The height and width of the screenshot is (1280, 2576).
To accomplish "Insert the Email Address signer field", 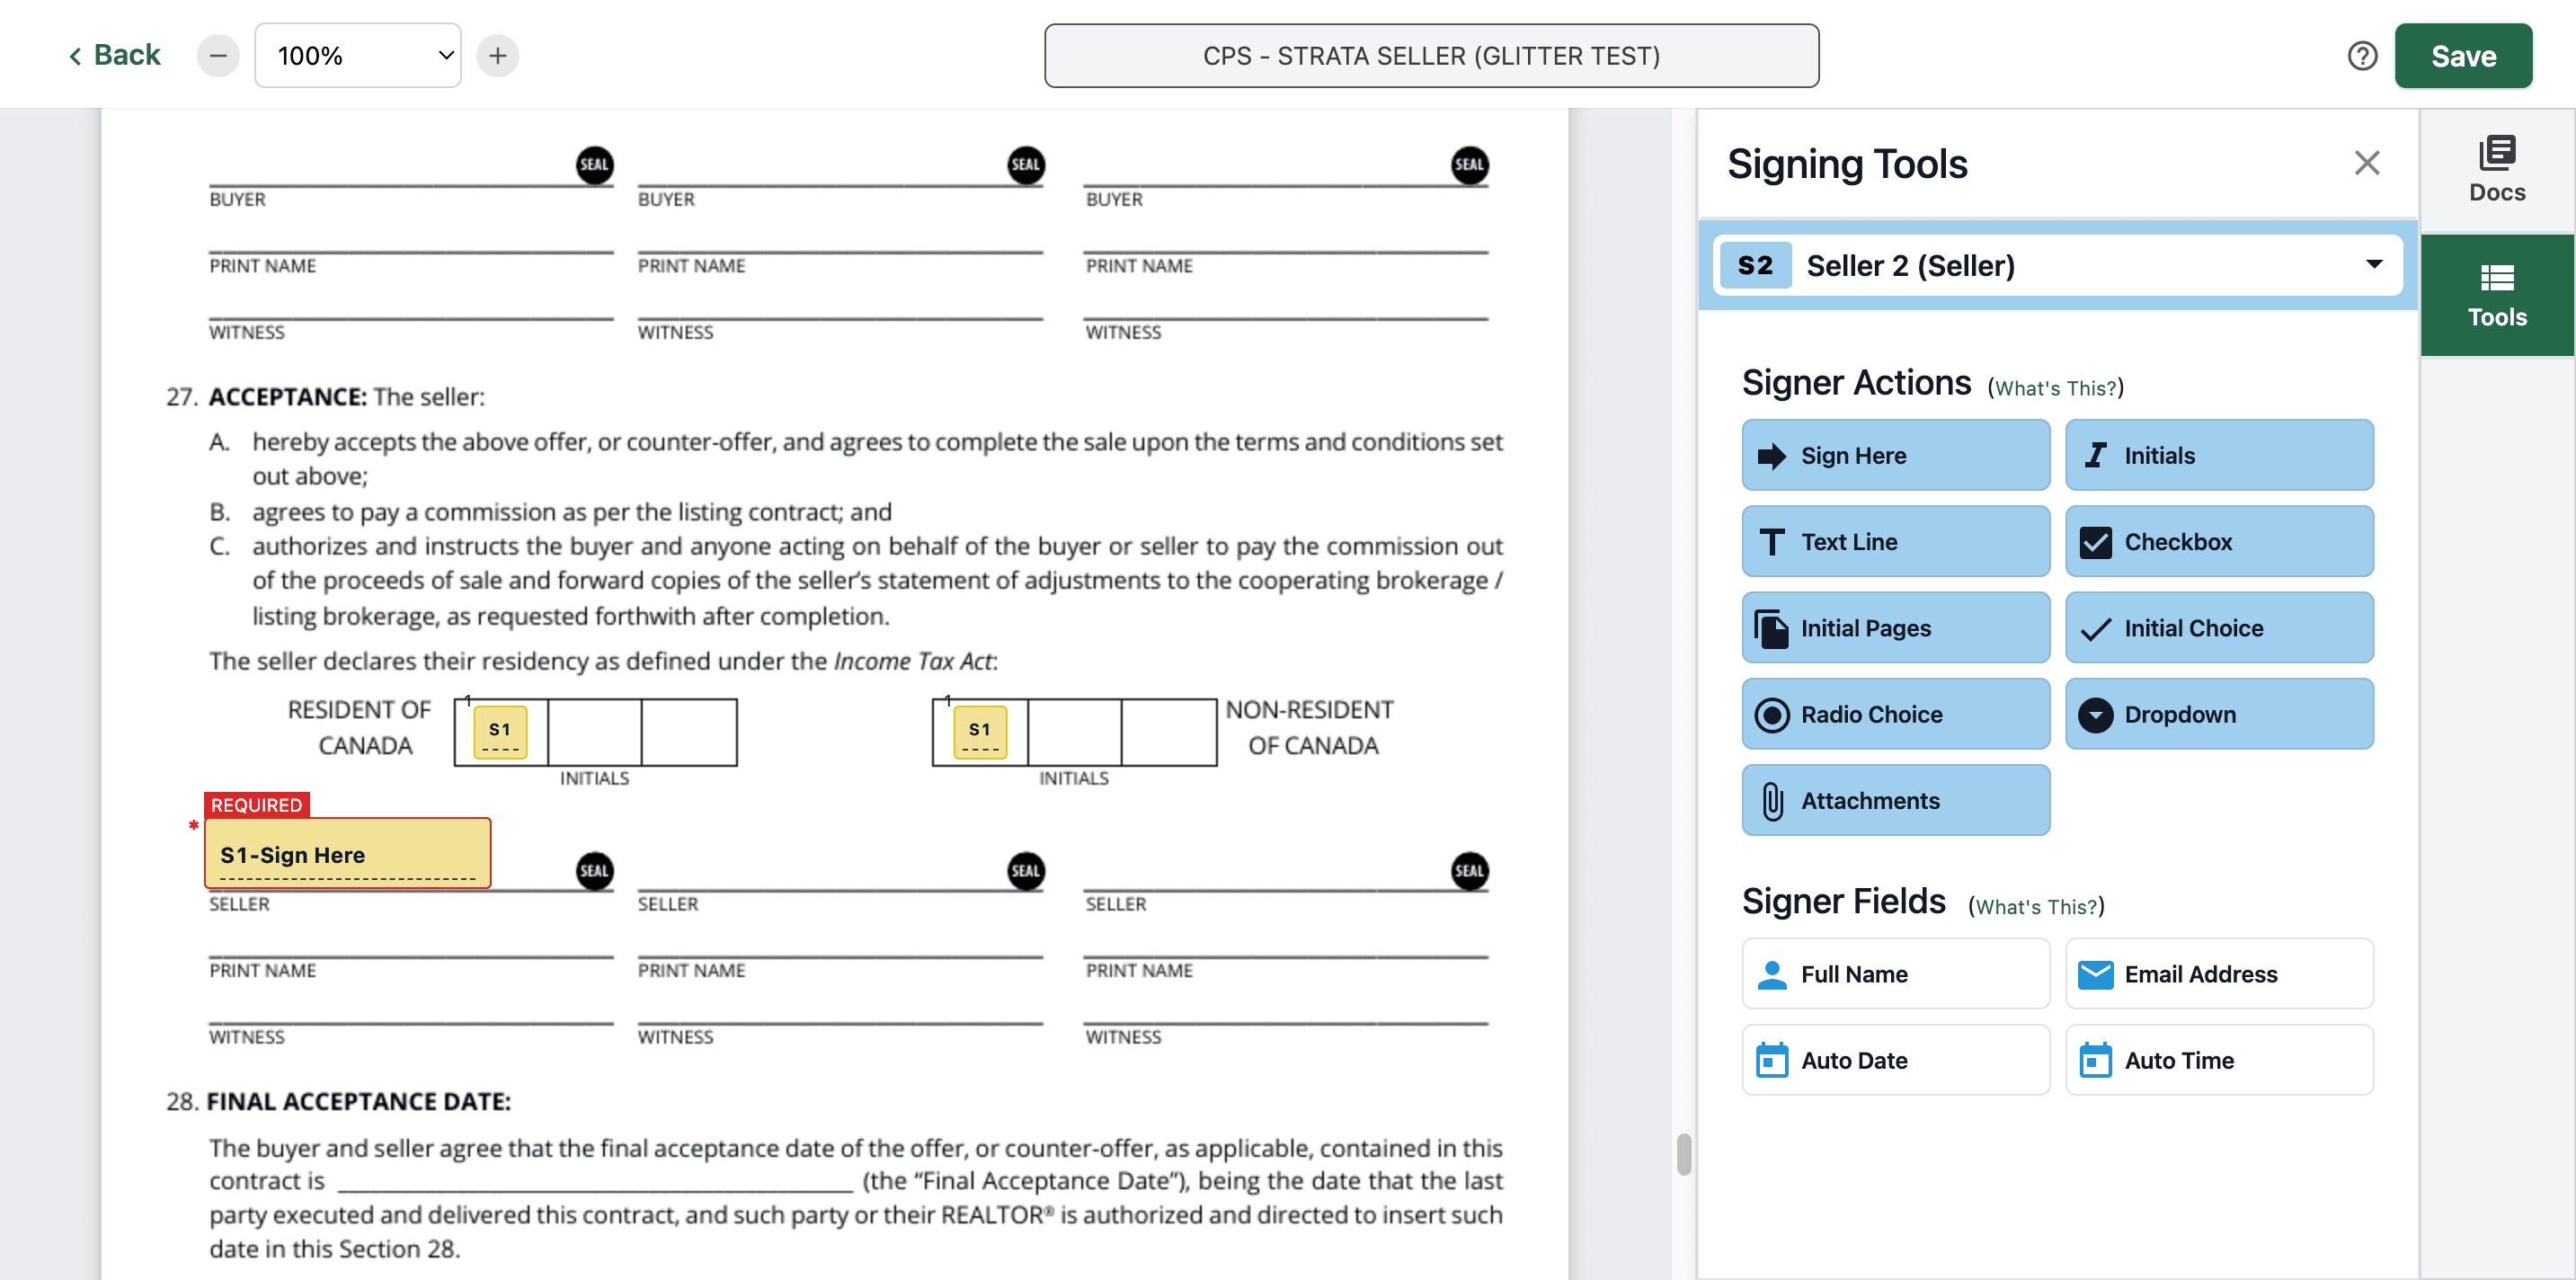I will coord(2219,974).
